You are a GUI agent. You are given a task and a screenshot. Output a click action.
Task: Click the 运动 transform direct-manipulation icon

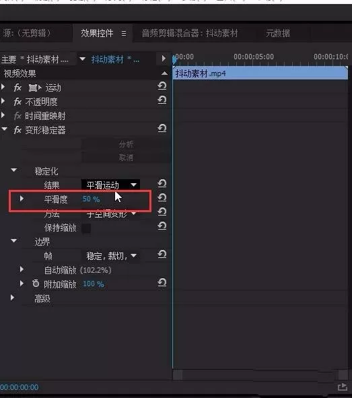coord(35,88)
